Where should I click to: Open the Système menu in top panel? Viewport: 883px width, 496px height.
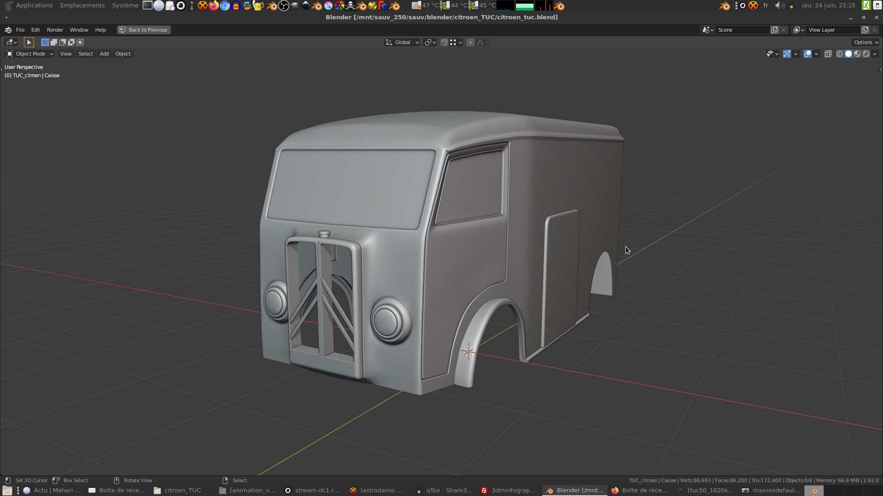pos(125,6)
